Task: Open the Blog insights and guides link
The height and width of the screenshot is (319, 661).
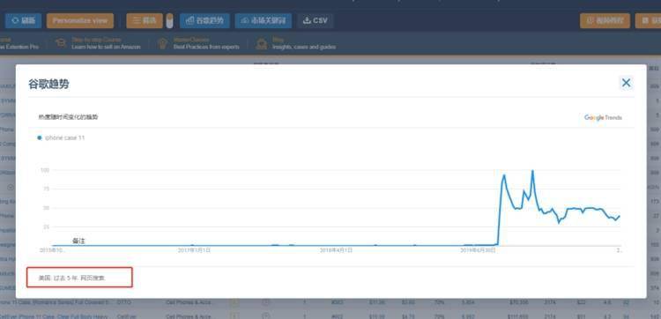Action: pos(304,43)
